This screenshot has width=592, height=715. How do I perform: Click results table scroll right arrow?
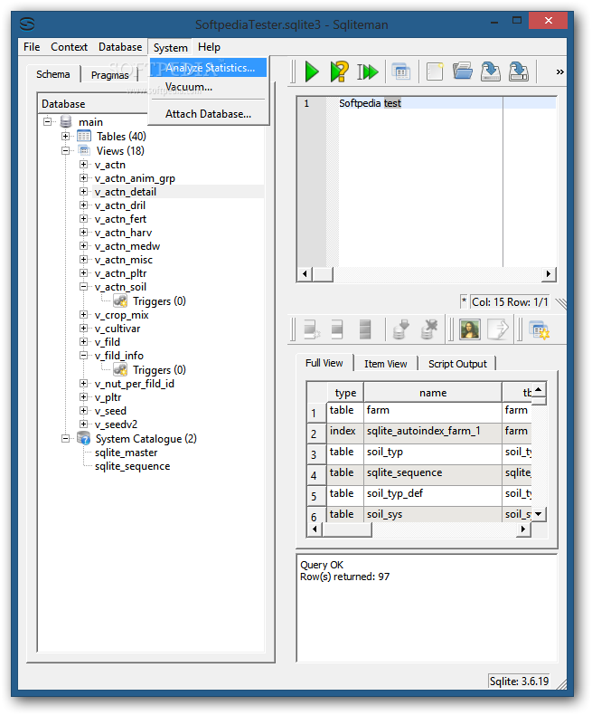(523, 529)
